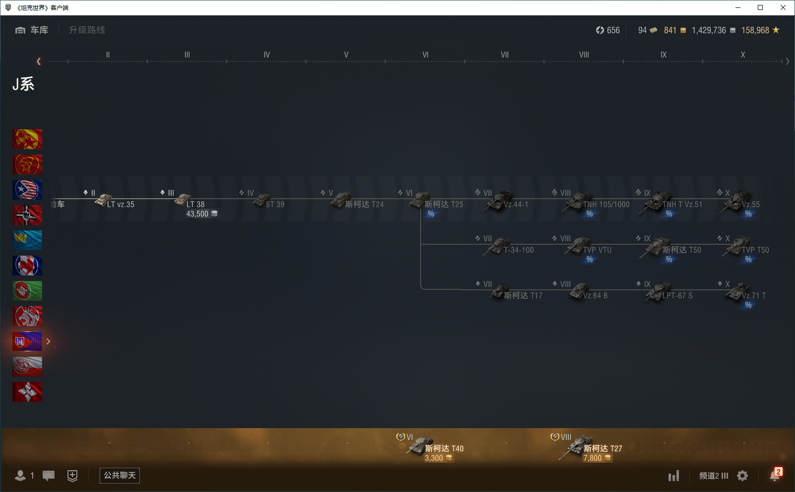This screenshot has height=492, width=795.
Task: Click the 7,800 gold price
Action: click(x=597, y=458)
